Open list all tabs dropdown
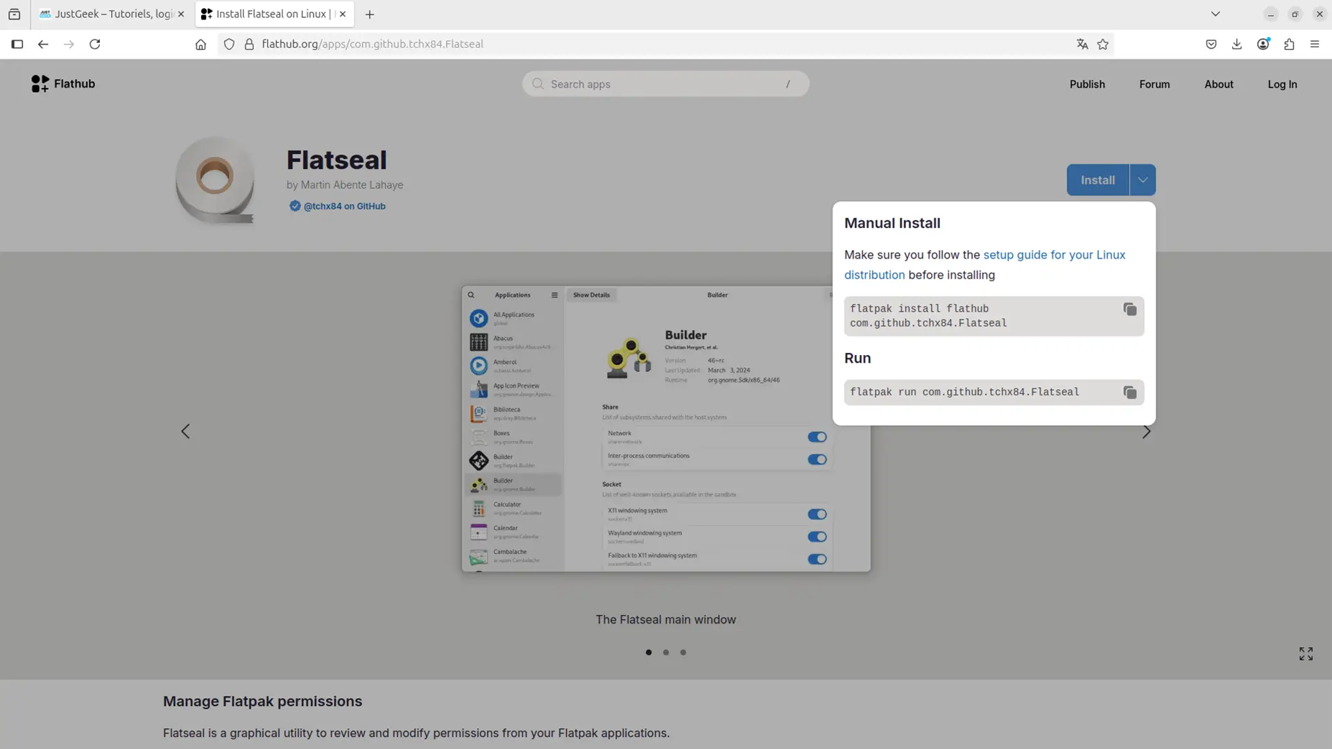Image resolution: width=1332 pixels, height=749 pixels. click(x=1215, y=14)
